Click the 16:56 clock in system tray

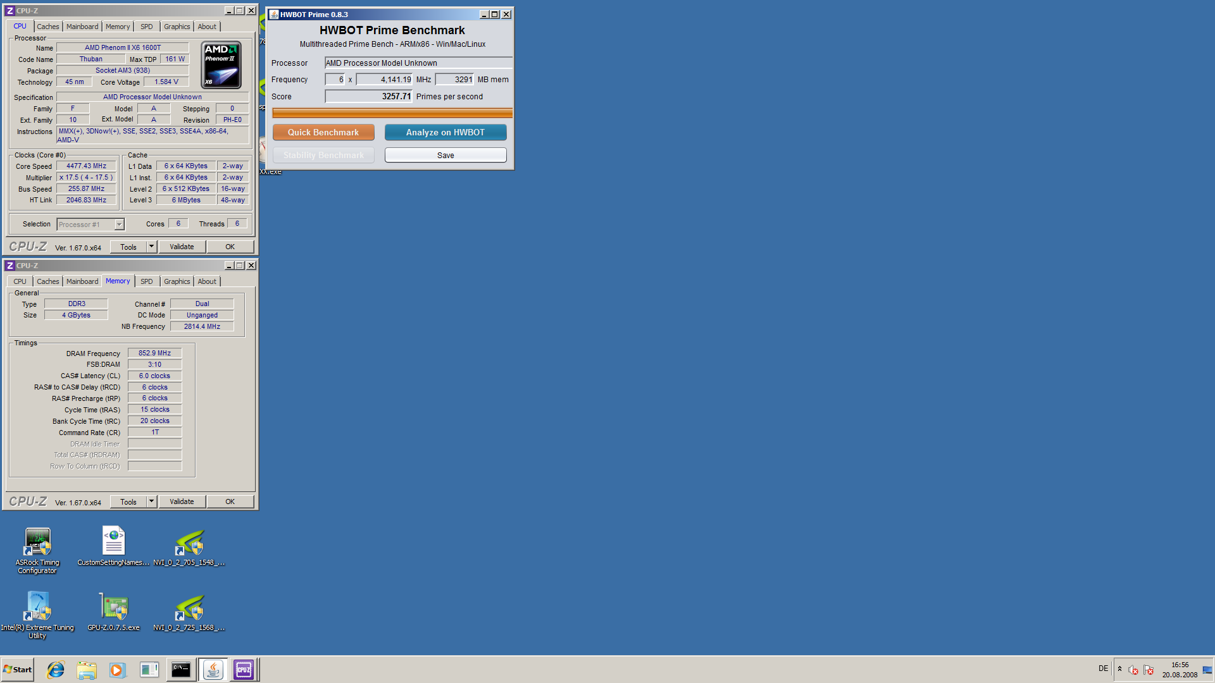point(1180,665)
